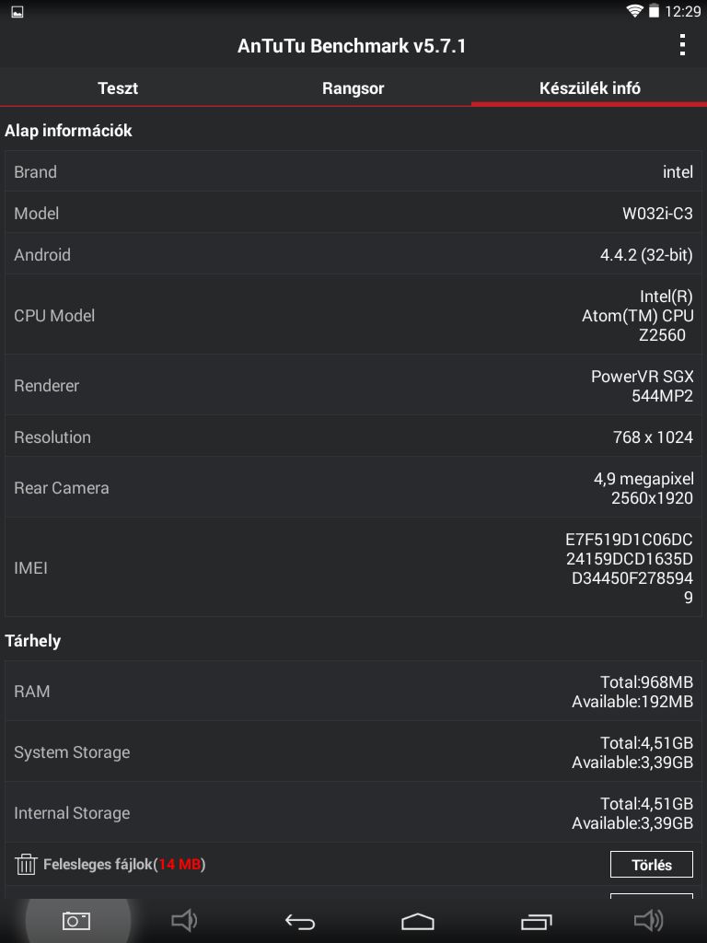Tap the Wi-Fi status icon
This screenshot has width=707, height=943.
pos(634,11)
